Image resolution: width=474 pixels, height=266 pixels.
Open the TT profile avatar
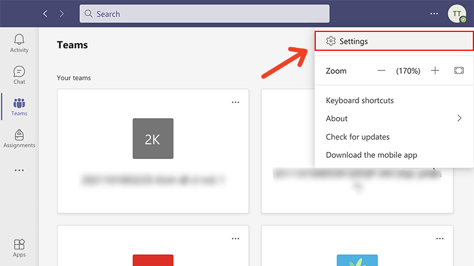[x=457, y=14]
